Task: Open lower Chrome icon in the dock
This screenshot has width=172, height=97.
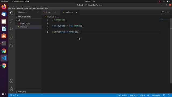Action: click(4, 65)
